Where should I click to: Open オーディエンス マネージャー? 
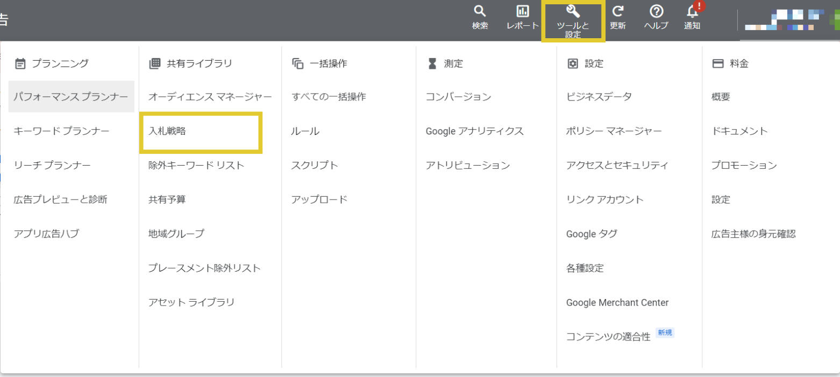210,97
